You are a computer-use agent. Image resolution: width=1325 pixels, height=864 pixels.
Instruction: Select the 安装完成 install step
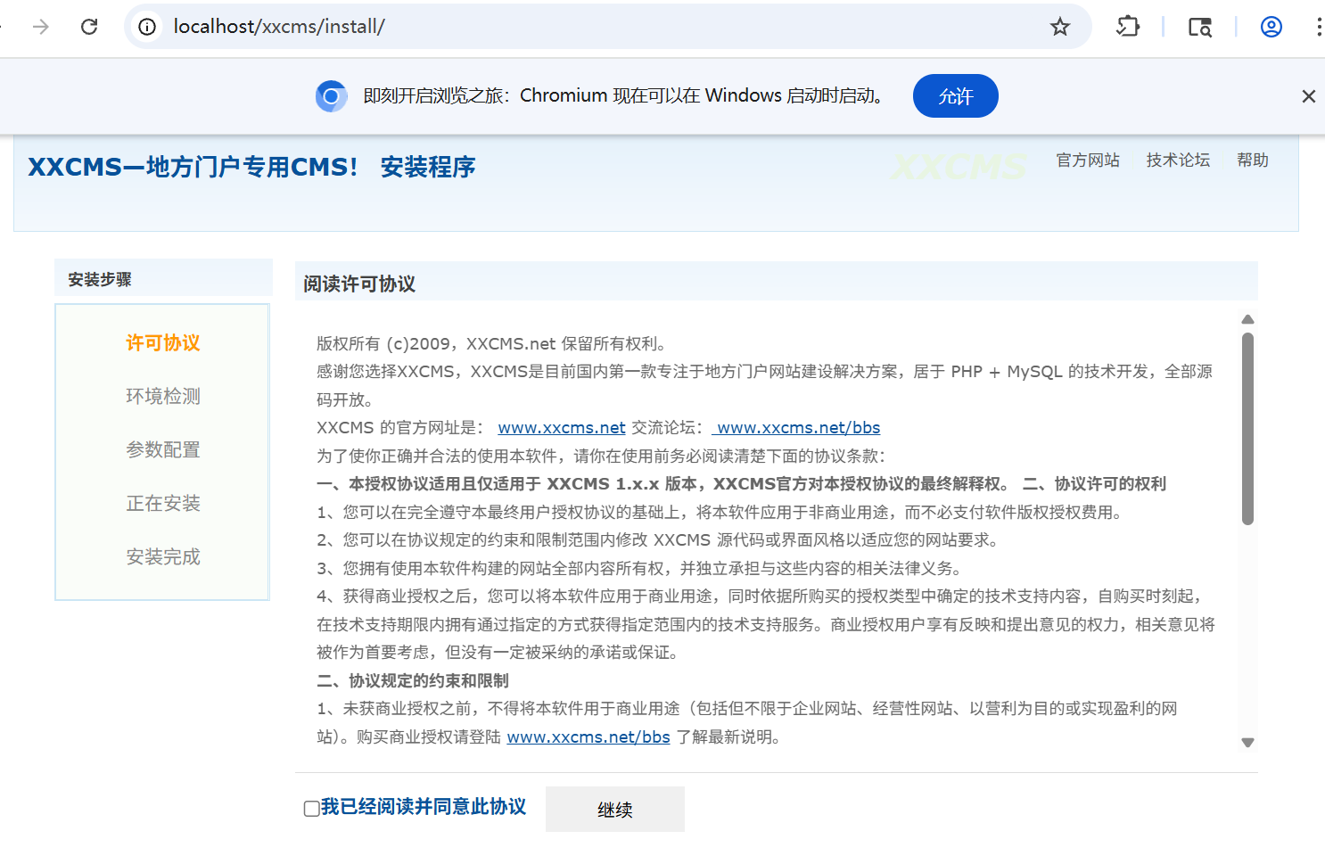point(163,557)
